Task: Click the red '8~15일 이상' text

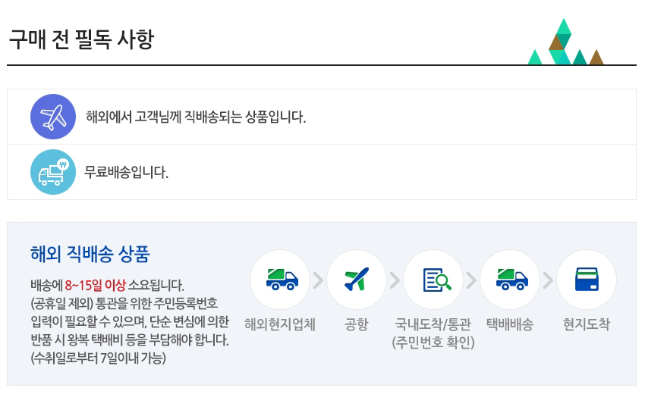Action: click(96, 286)
